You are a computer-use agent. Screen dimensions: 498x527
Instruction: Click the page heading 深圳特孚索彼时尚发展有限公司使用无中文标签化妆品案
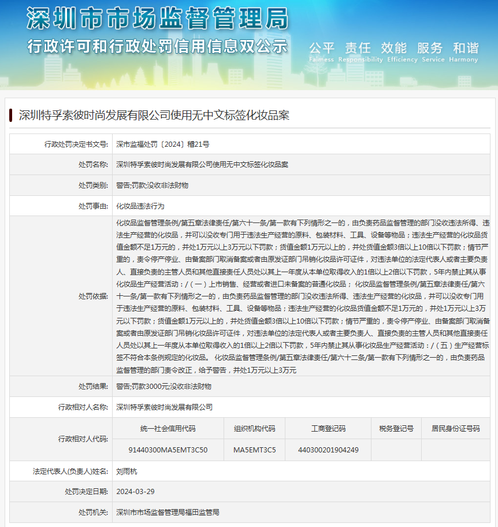[x=154, y=116]
